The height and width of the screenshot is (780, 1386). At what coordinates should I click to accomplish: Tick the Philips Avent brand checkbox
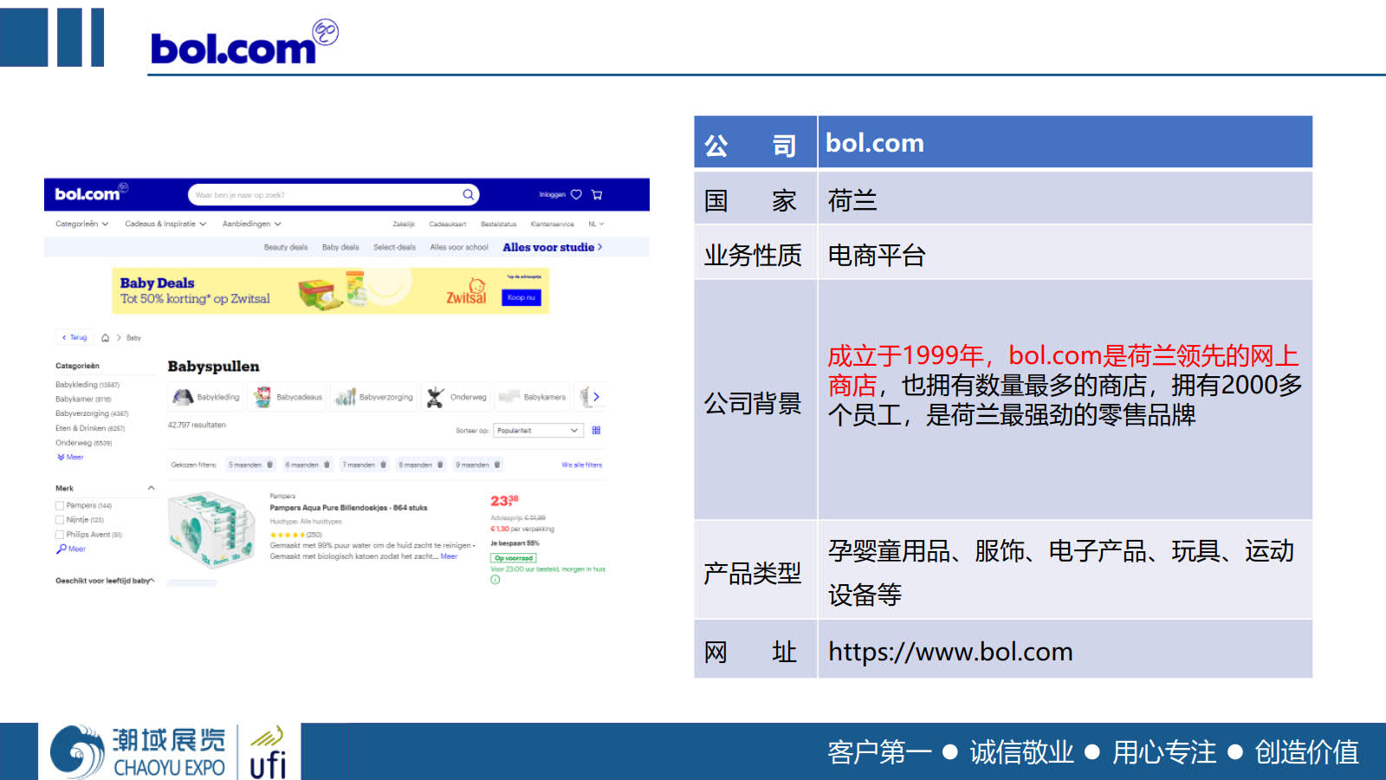60,535
